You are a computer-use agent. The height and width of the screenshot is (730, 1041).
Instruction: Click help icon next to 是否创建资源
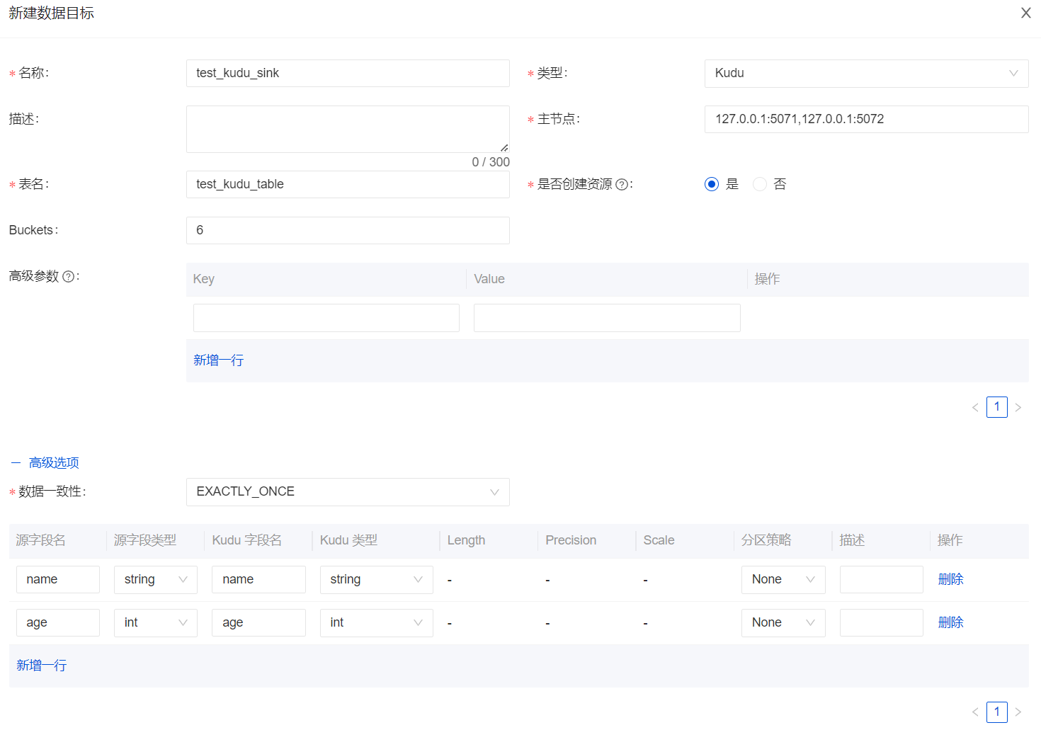pos(622,185)
